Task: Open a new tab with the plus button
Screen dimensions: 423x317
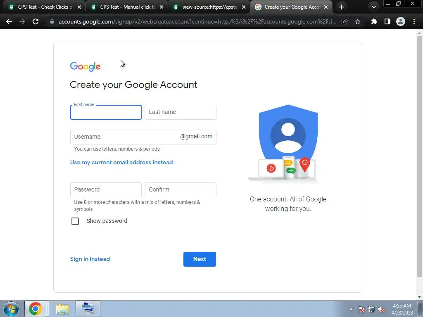Action: pos(342,7)
